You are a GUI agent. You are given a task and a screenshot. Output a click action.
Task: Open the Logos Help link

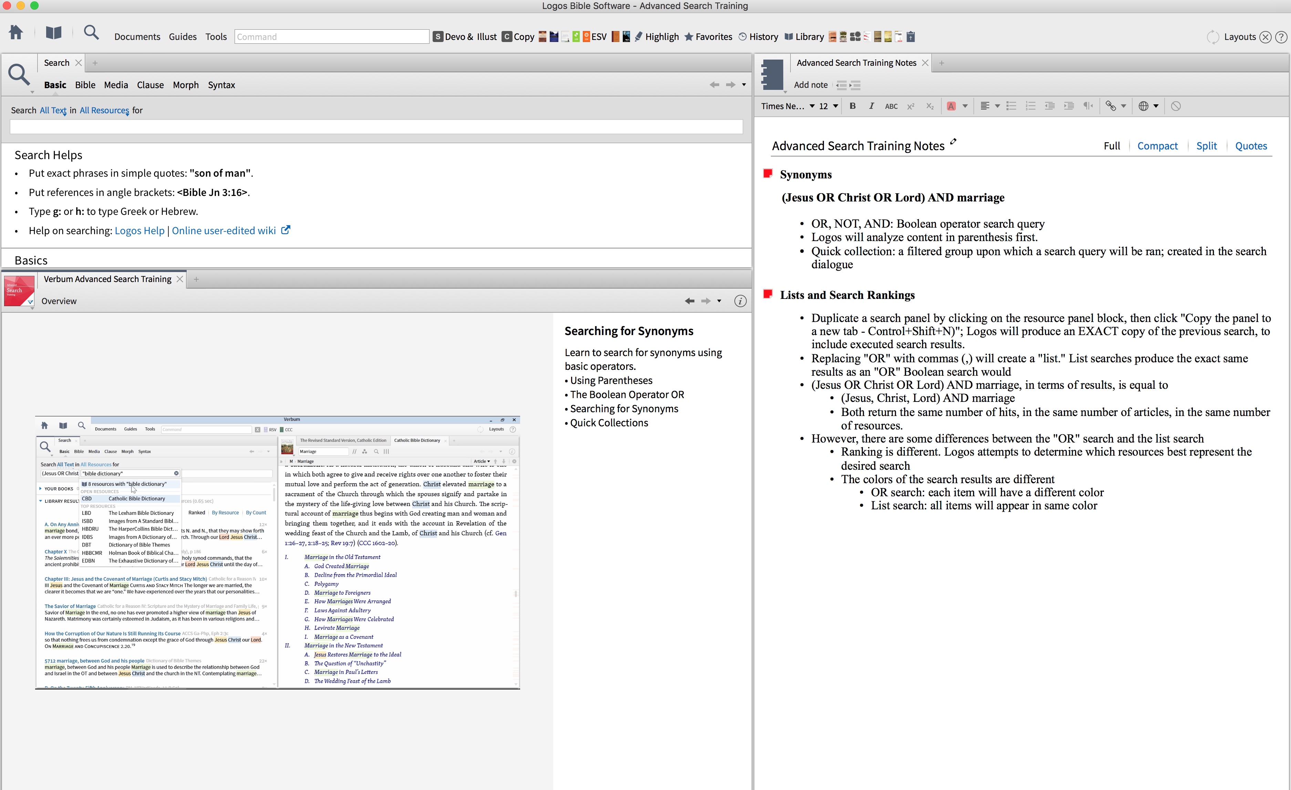(140, 231)
